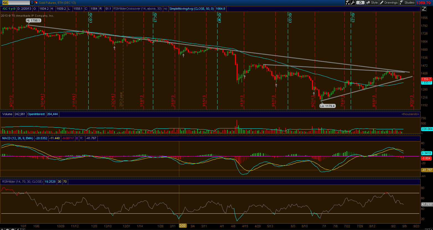Click the up arrow signal under 4/19/13 candles
The height and width of the screenshot is (230, 433).
244,77
